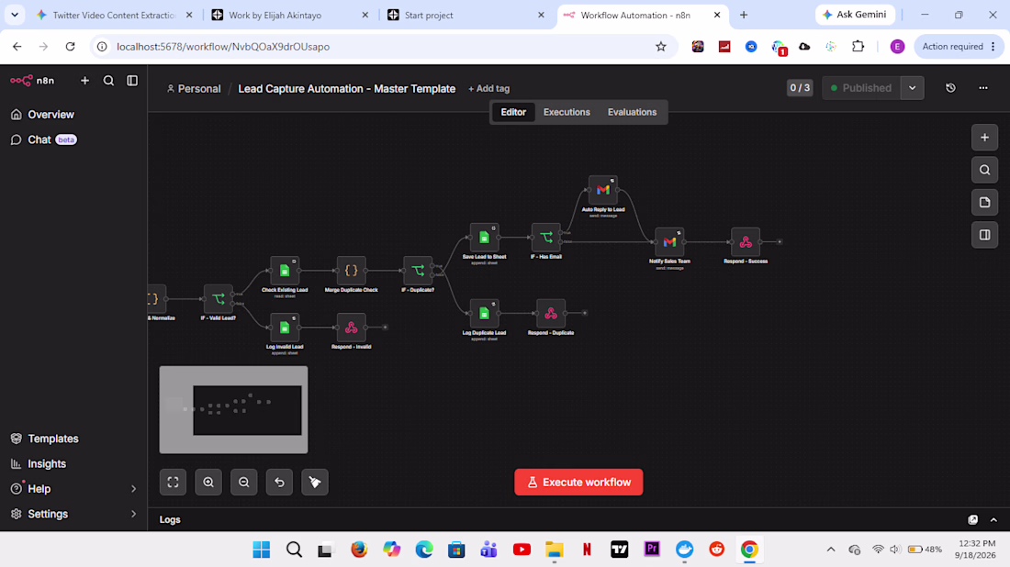The width and height of the screenshot is (1010, 567).
Task: Zoom in on the canvas
Action: coord(208,482)
